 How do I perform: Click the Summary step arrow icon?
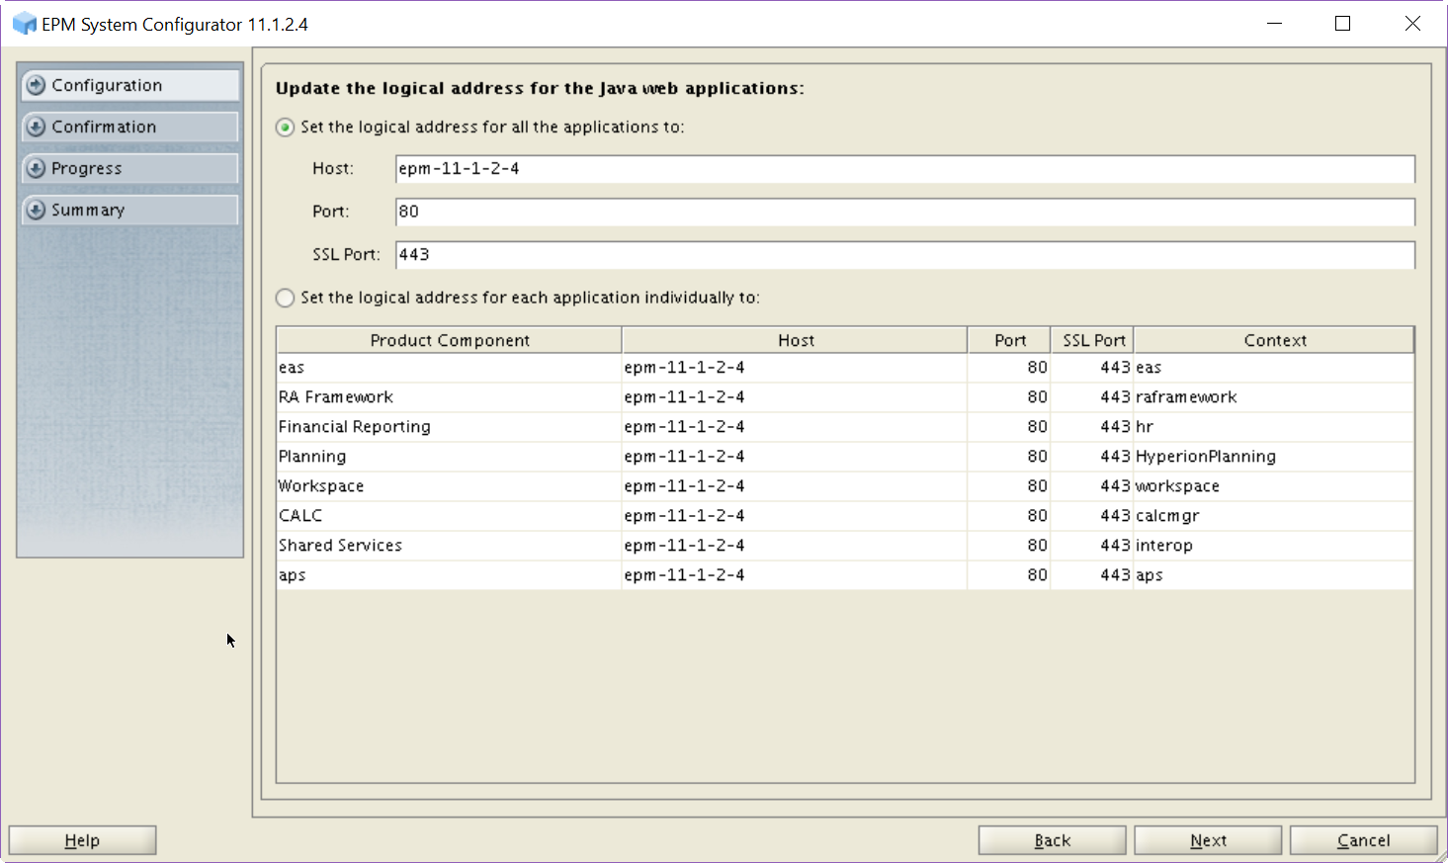[37, 210]
